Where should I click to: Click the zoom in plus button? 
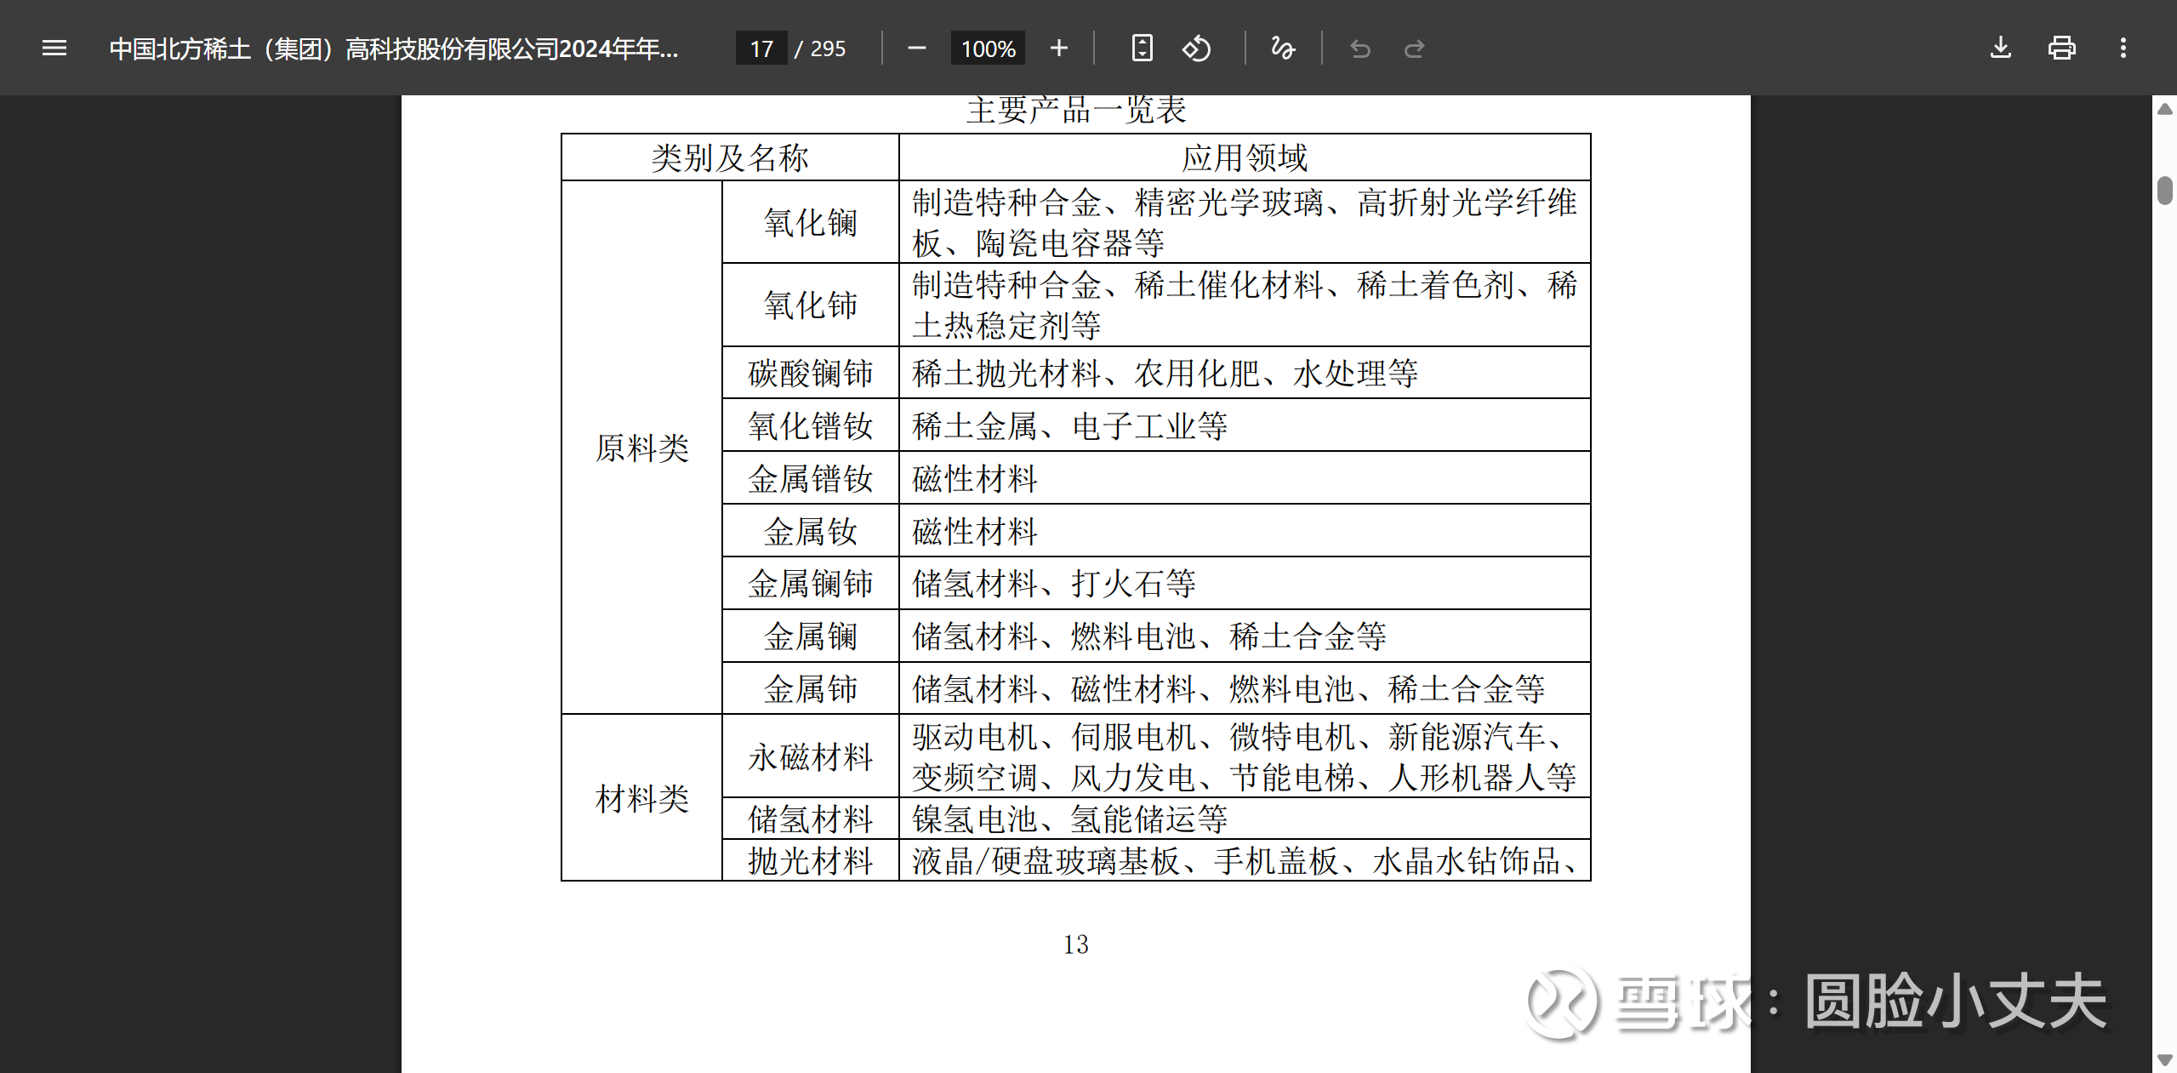1059,49
